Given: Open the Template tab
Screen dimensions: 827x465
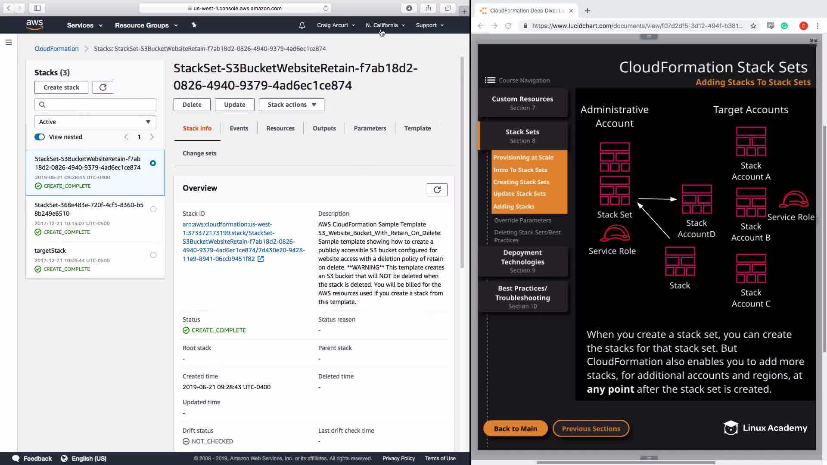Looking at the screenshot, I should [x=417, y=128].
